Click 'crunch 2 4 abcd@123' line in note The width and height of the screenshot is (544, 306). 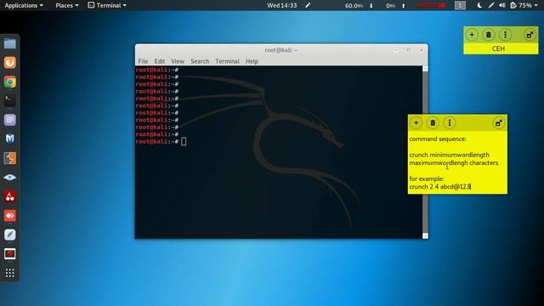pyautogui.click(x=439, y=187)
